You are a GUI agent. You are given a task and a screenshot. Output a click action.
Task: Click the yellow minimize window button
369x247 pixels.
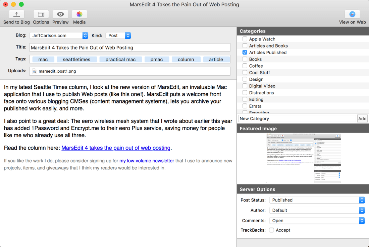click(x=13, y=4)
